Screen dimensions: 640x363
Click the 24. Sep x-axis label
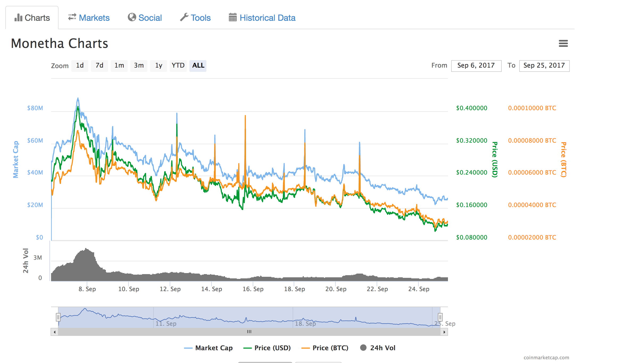click(x=419, y=289)
